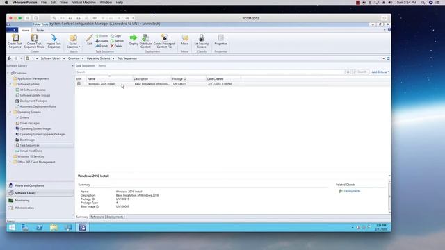This screenshot has height=250, width=445.
Task: Collapse Software Updates tree node
Action: tap(10, 84)
